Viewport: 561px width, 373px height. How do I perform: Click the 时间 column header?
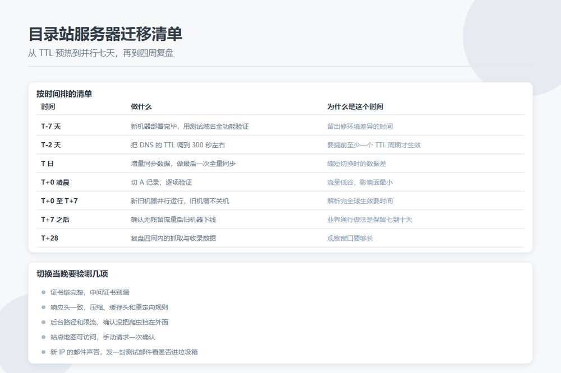coord(48,106)
